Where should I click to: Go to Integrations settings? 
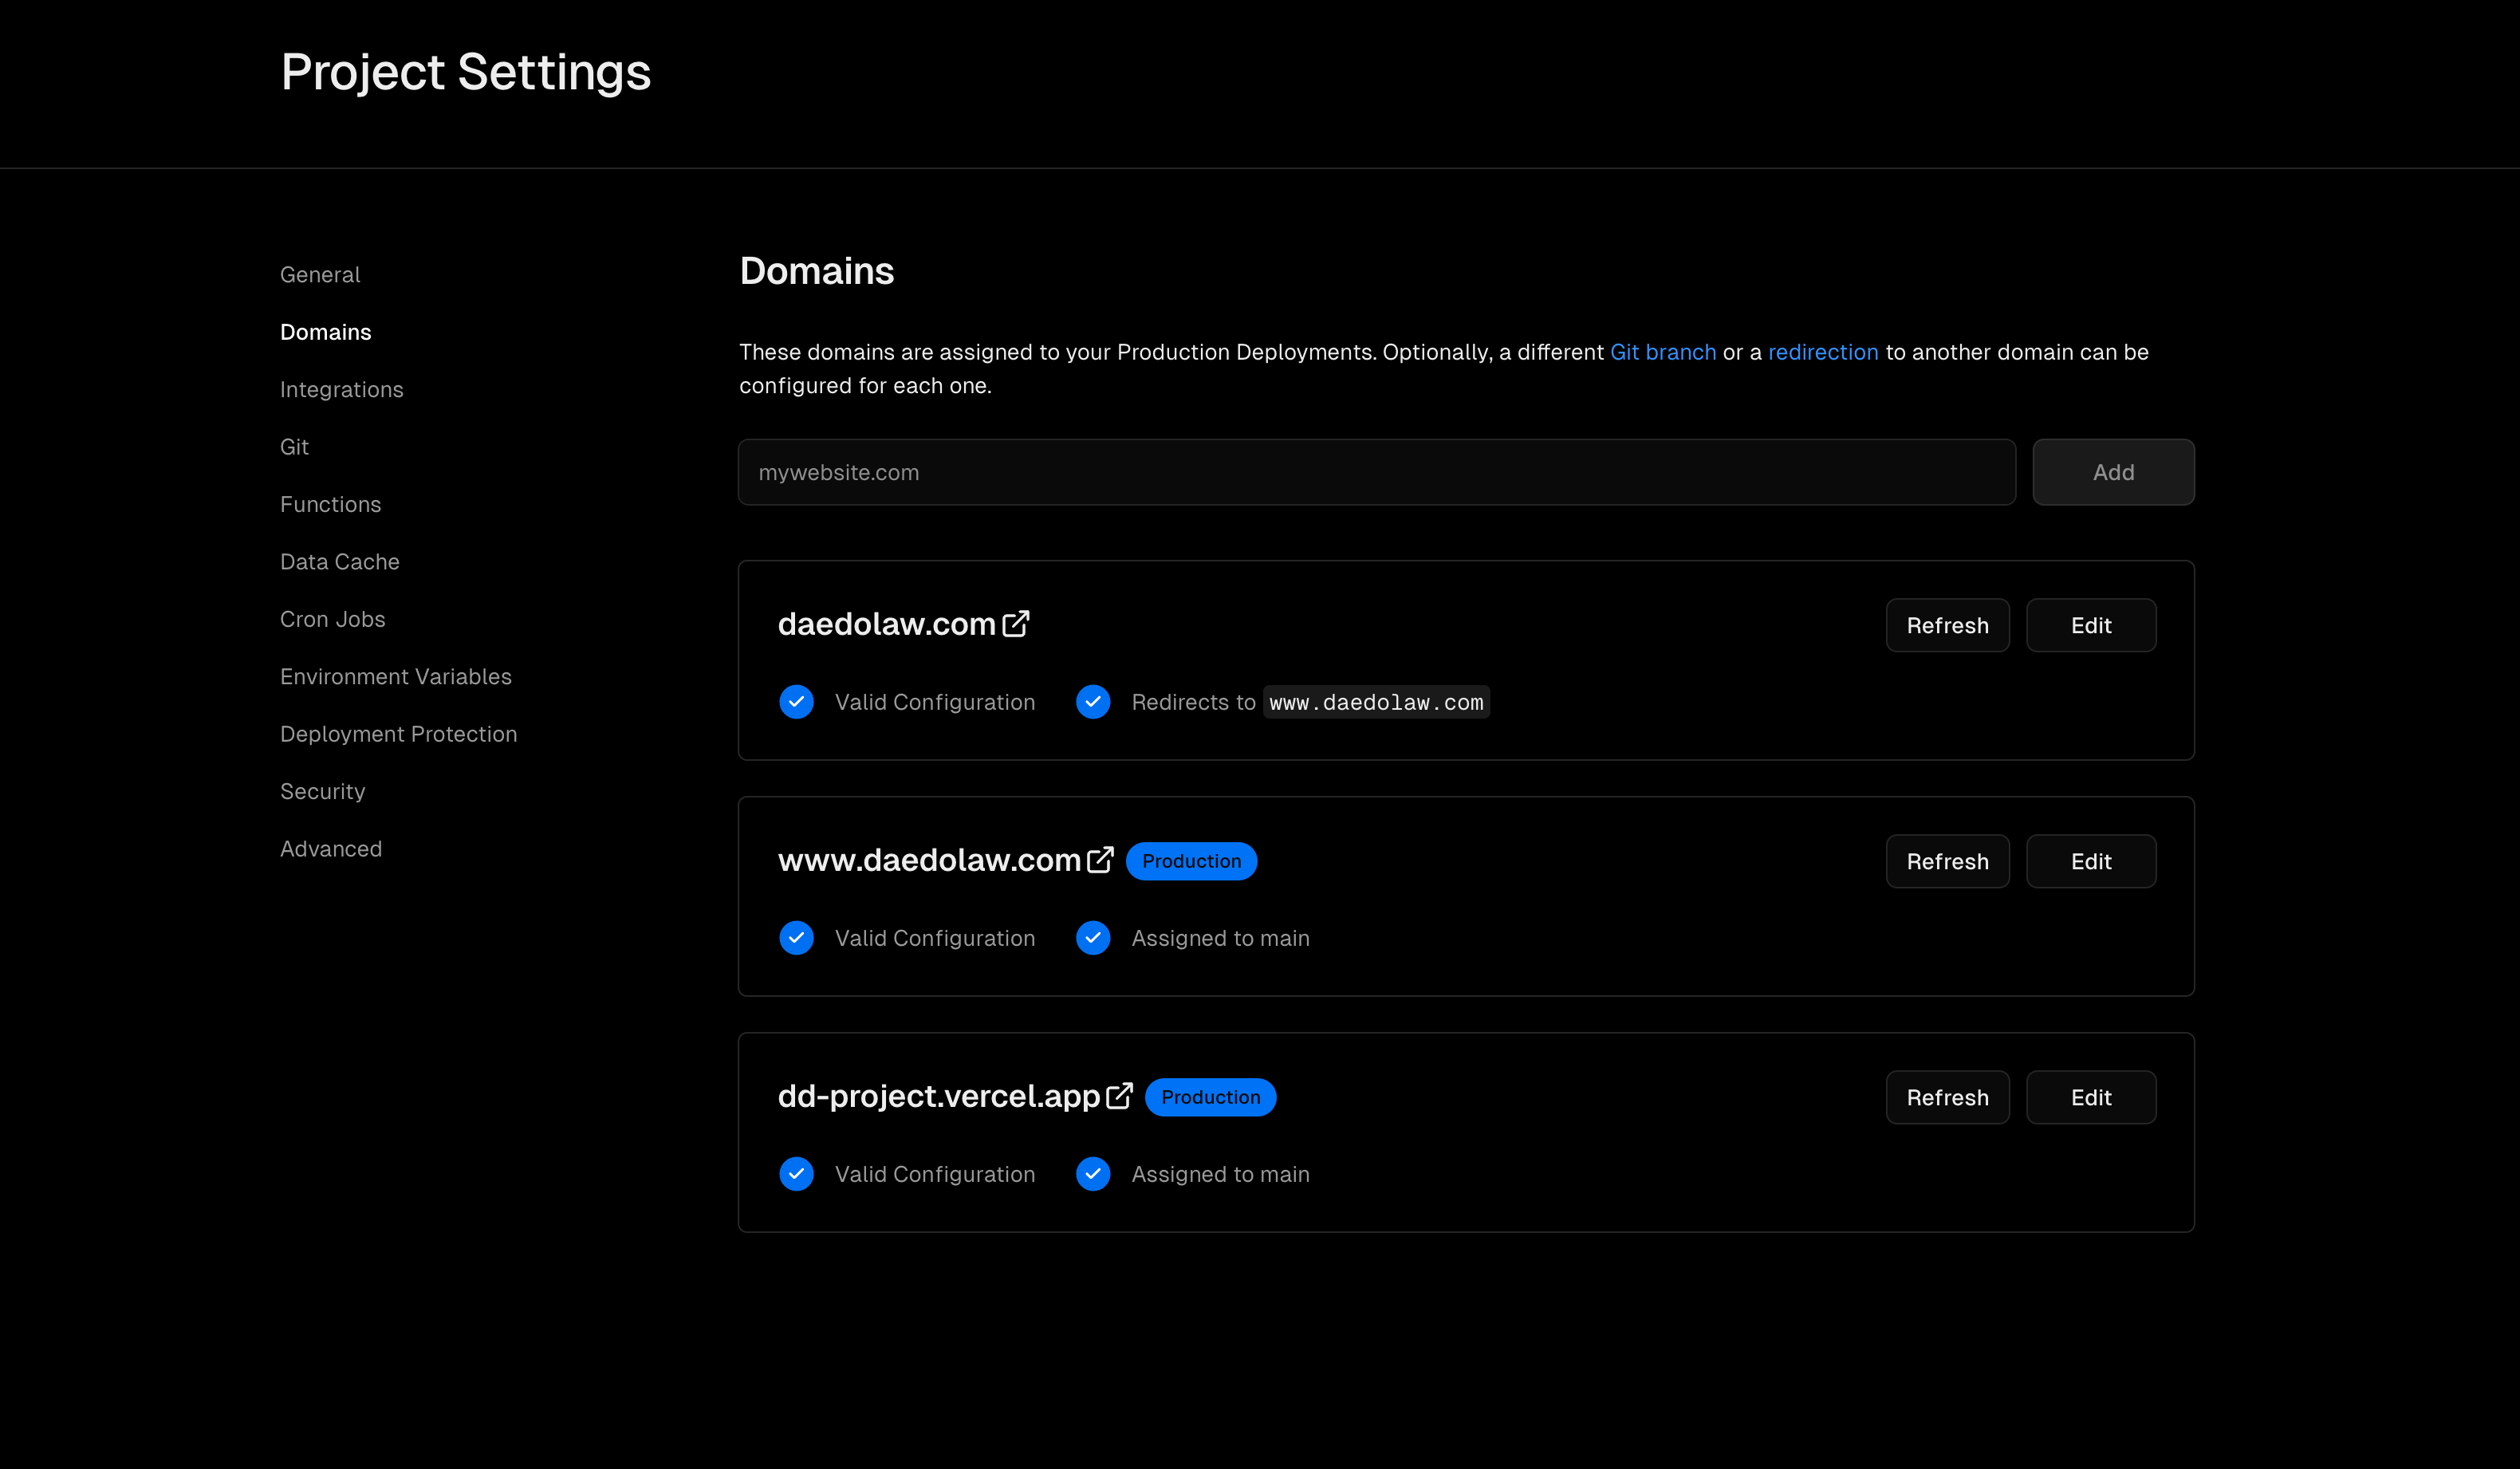342,390
